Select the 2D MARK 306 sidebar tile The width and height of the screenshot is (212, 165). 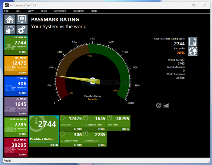16,84
